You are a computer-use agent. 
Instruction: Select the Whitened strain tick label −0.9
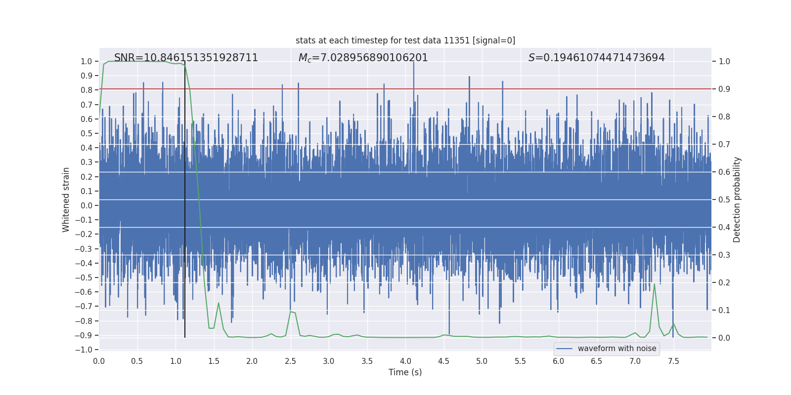point(84,335)
